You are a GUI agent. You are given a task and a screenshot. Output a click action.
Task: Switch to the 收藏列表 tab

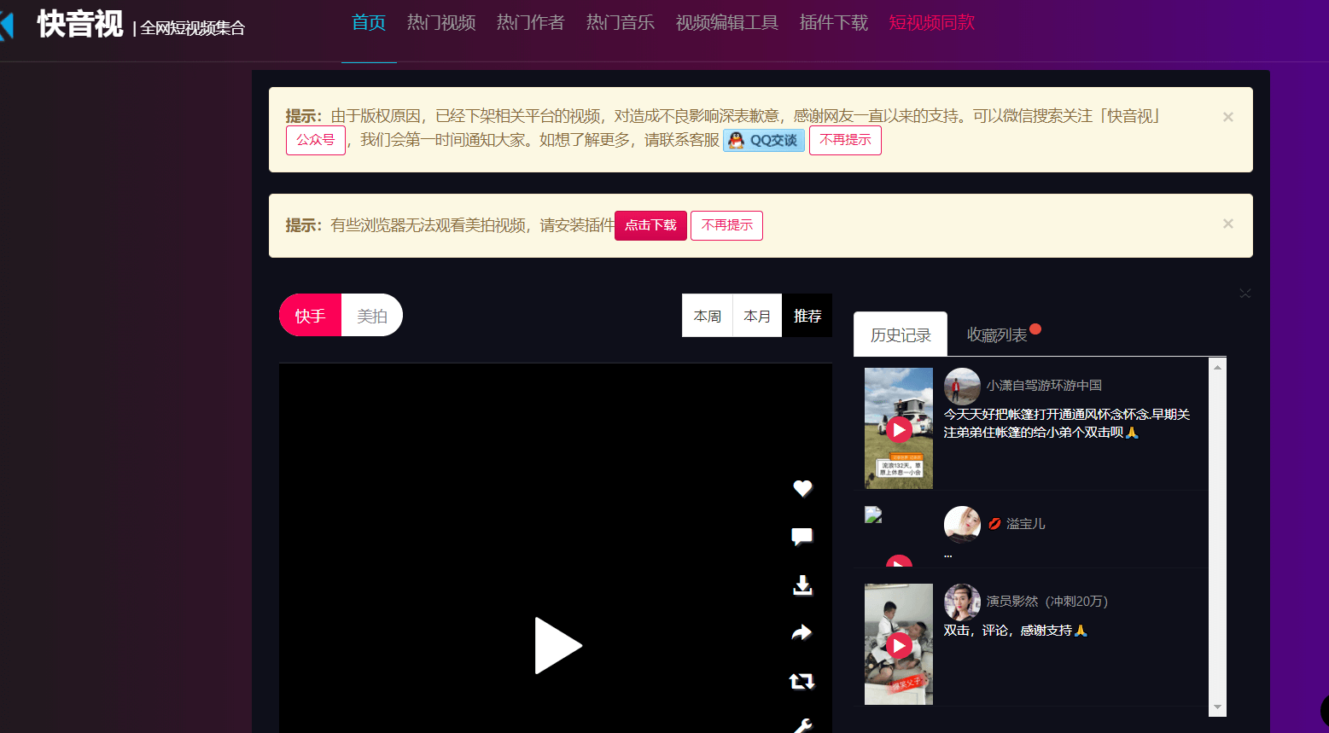[x=997, y=335]
